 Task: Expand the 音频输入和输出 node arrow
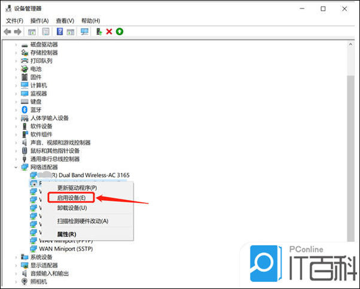coord(16,273)
